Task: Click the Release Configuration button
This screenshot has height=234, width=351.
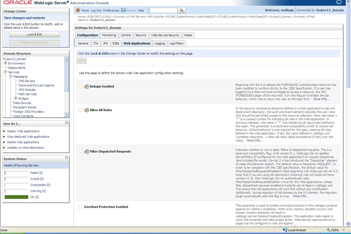Action: click(x=35, y=43)
